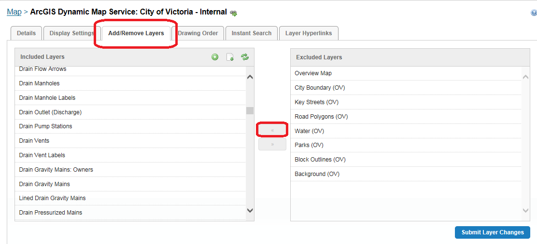The image size is (537, 244).
Task: Click the Included Layers panel header
Action: coord(134,57)
